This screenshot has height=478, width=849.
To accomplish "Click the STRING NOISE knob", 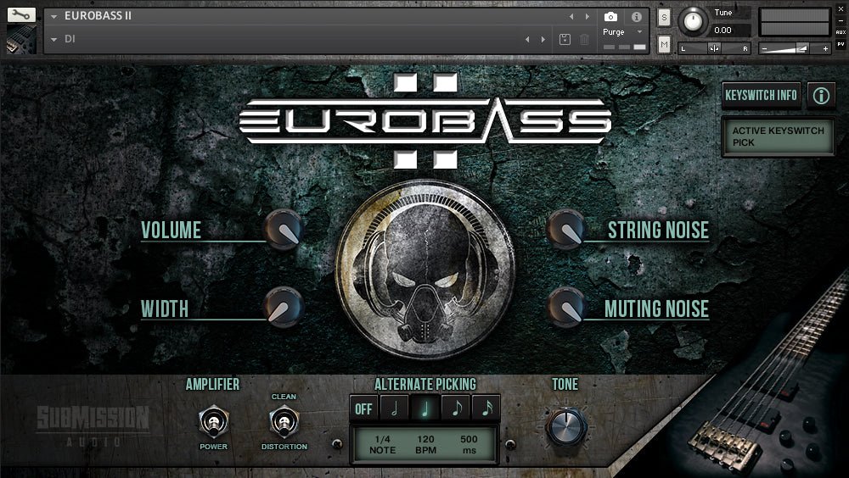I will (x=565, y=230).
